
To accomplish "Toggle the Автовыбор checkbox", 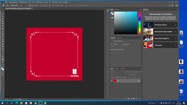I will 12,5.
